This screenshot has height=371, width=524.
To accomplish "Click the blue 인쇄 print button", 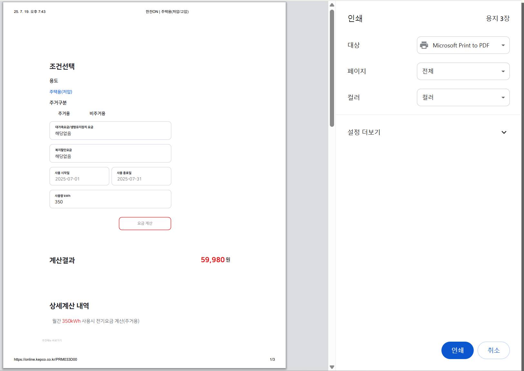I will pos(457,350).
